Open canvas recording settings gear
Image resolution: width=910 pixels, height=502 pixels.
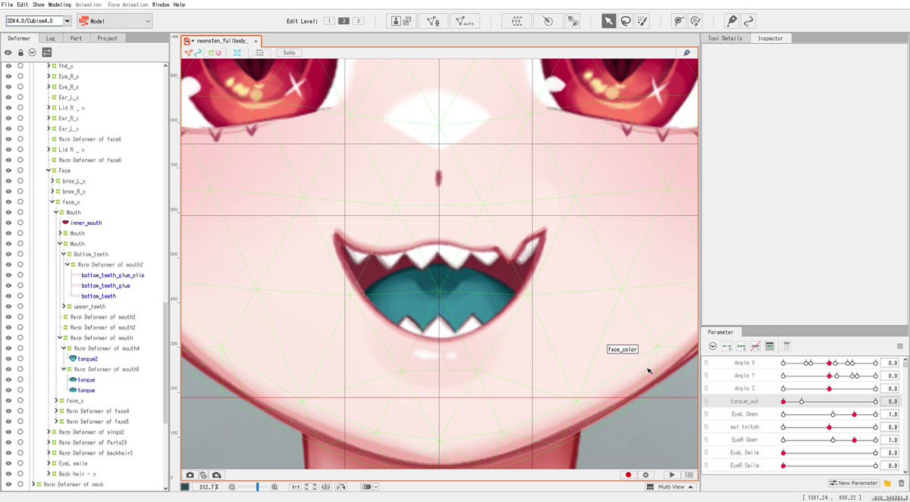click(x=646, y=475)
